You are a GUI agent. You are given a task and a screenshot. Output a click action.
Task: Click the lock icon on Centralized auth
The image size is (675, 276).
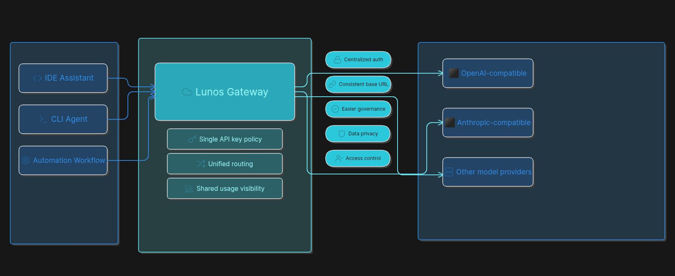337,60
